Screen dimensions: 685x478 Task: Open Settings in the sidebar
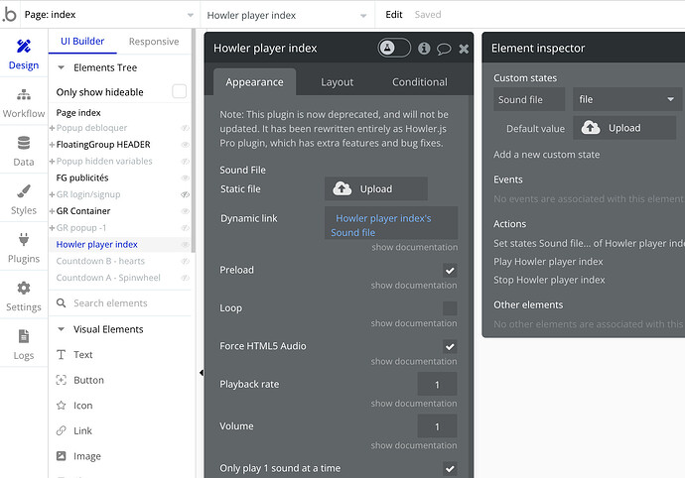point(23,297)
